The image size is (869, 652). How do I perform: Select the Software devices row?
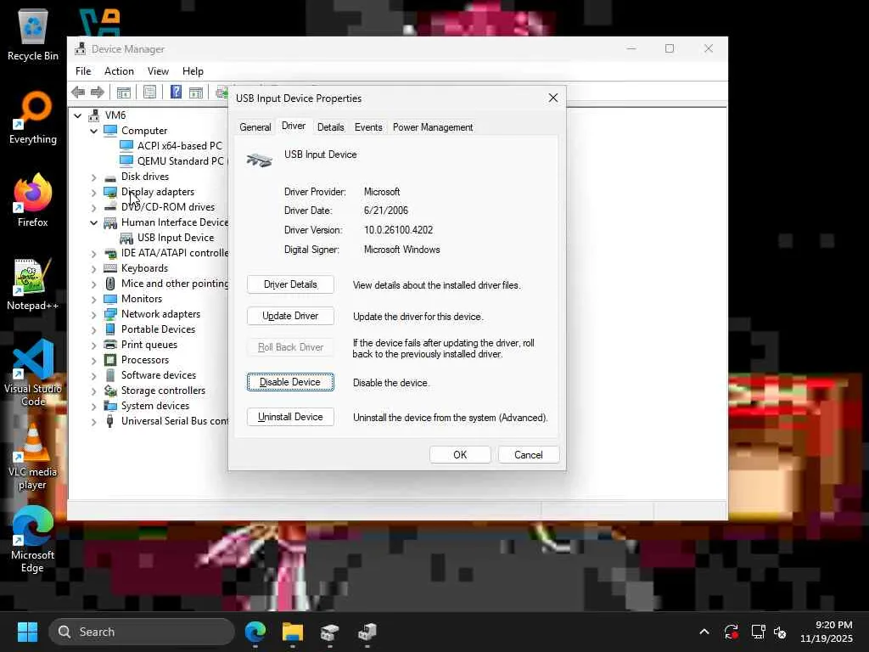tap(149, 375)
